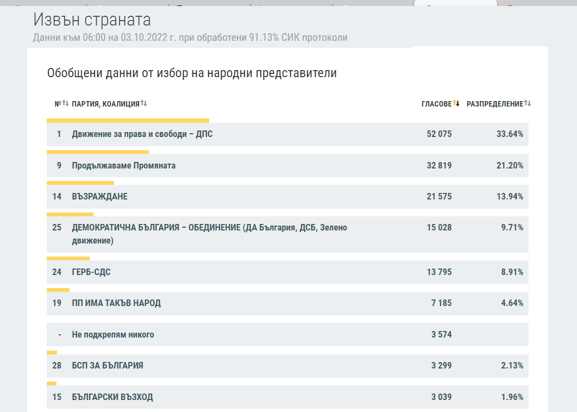
Task: Click the vote count "13 795"
Action: [439, 272]
